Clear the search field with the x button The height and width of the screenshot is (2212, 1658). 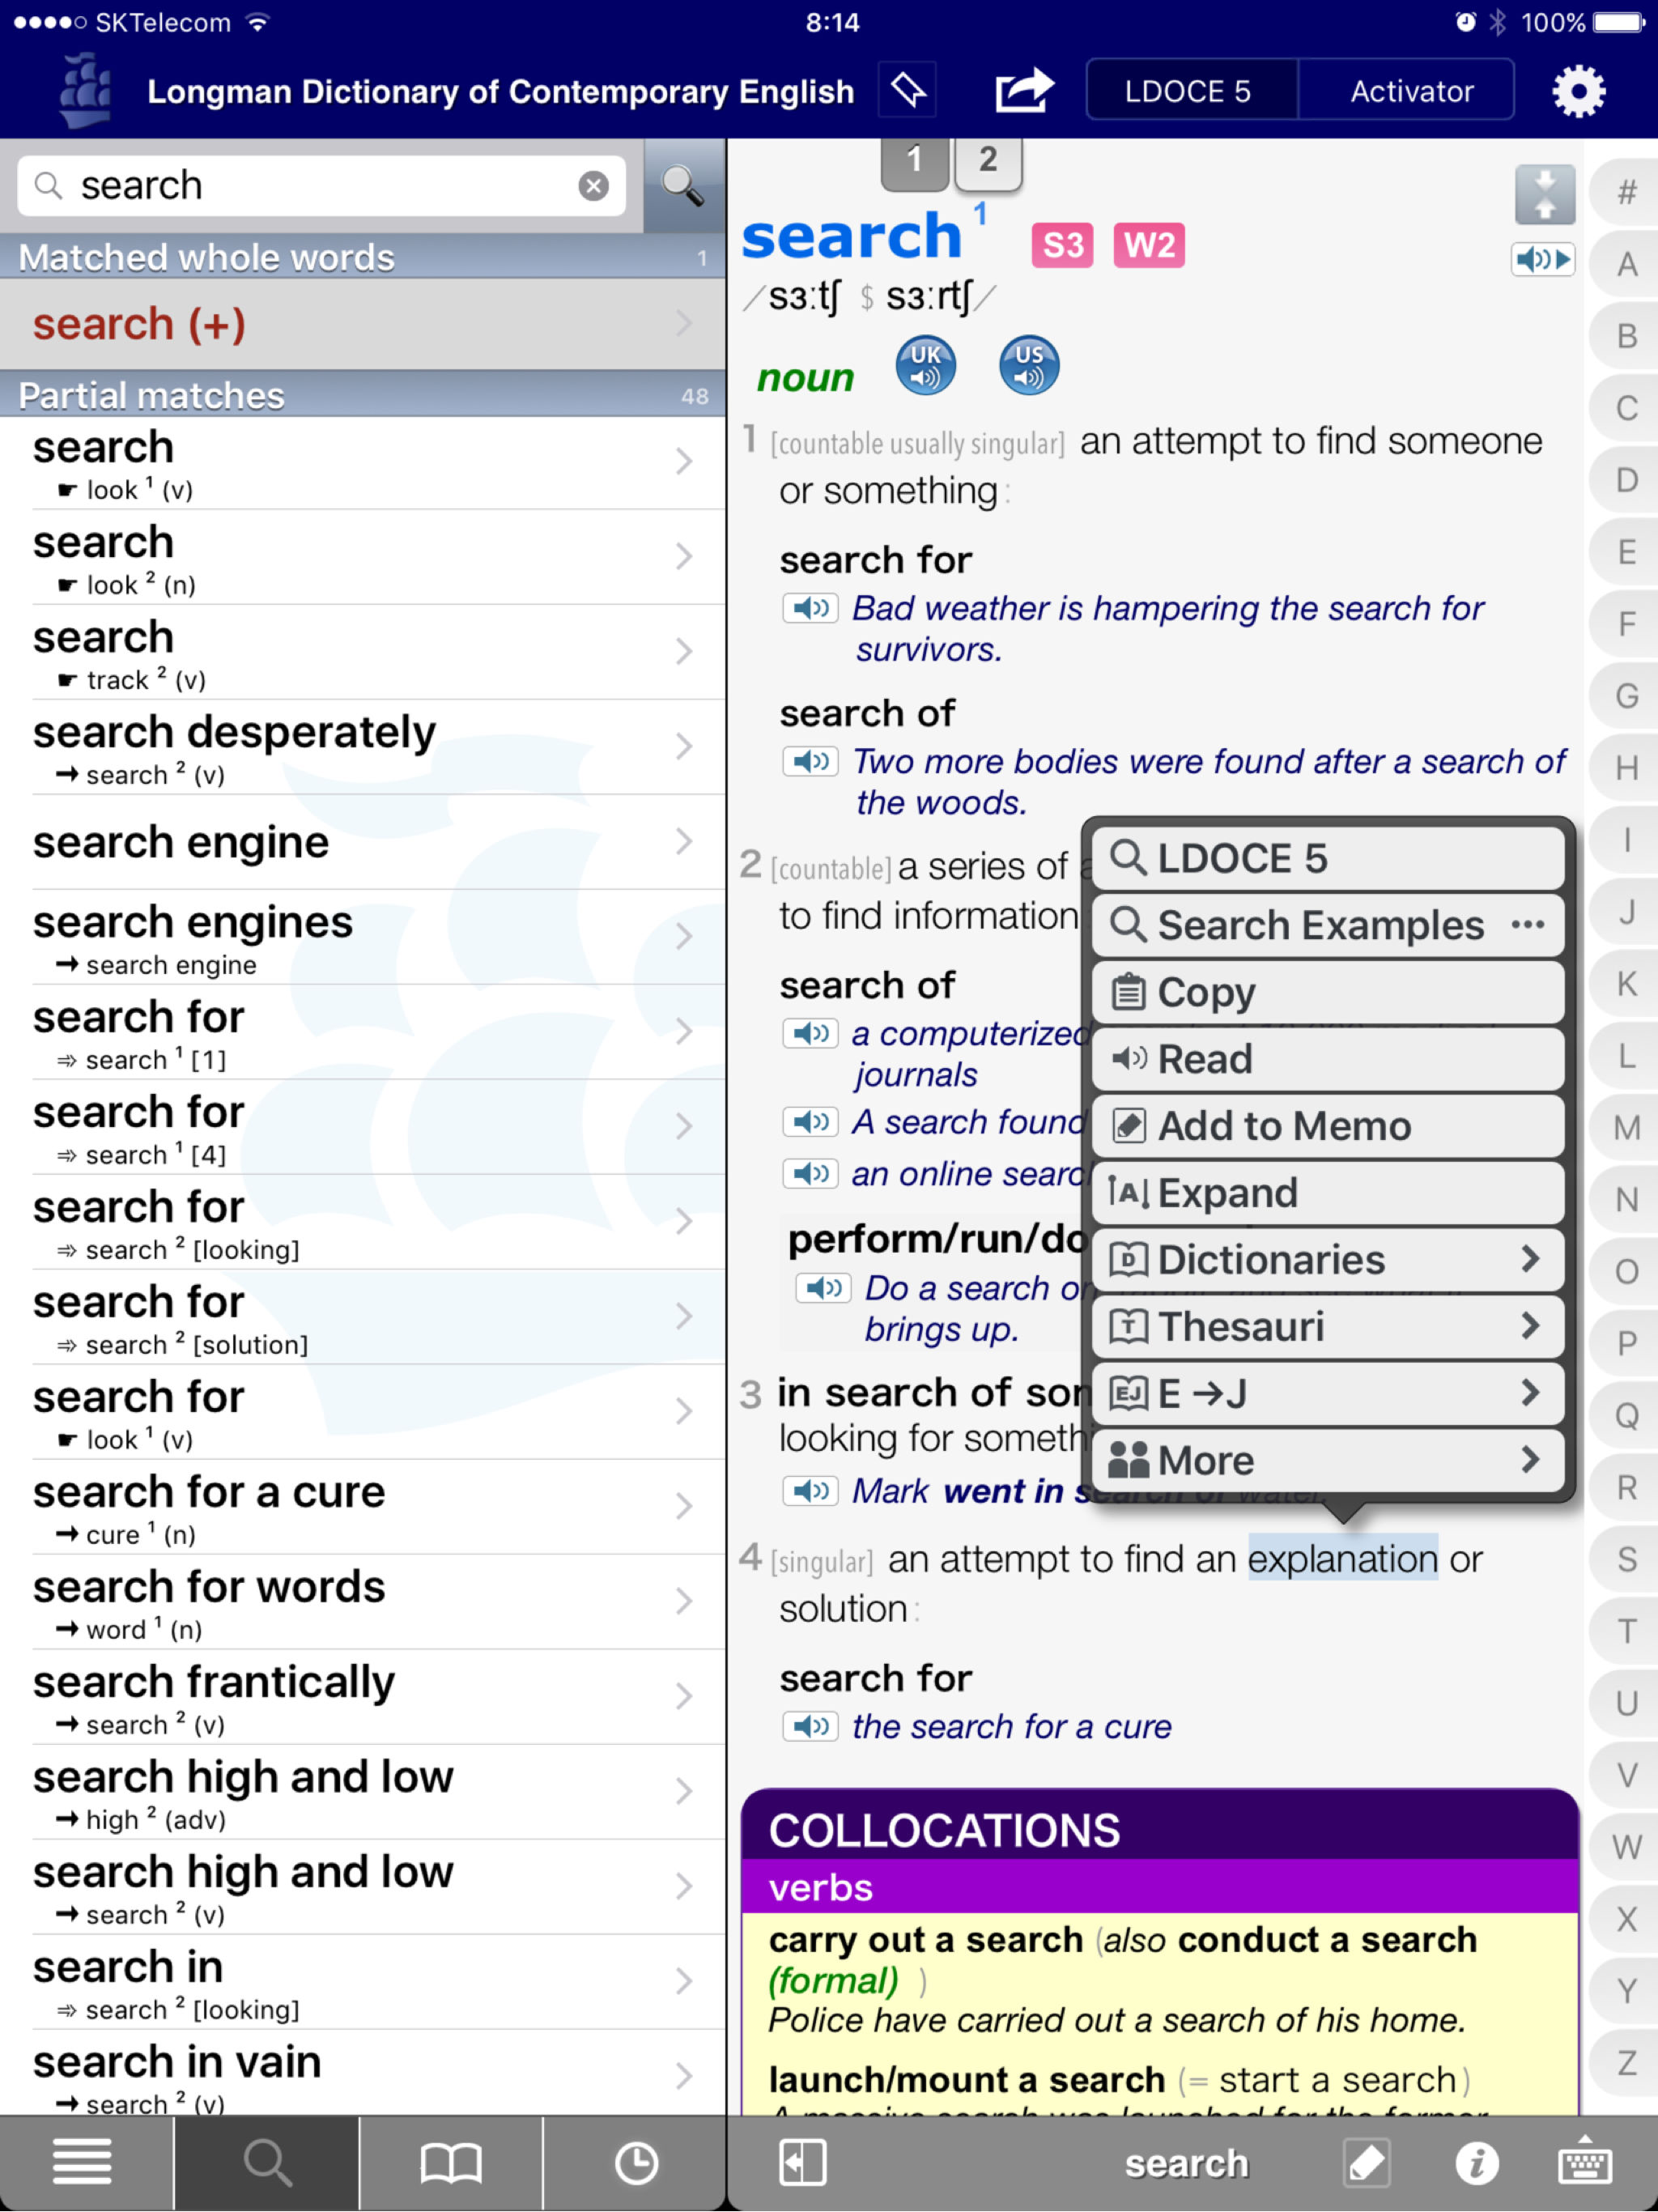[593, 185]
